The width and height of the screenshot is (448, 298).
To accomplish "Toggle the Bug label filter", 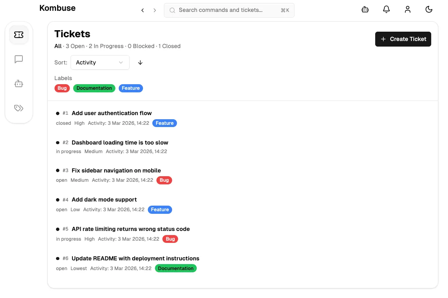I will pyautogui.click(x=62, y=88).
